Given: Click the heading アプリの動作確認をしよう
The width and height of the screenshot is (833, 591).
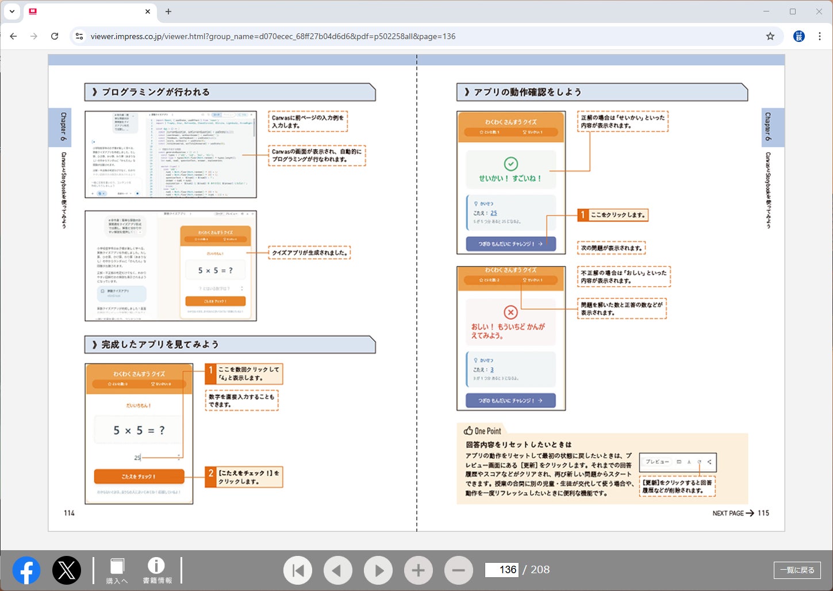Looking at the screenshot, I should point(527,92).
